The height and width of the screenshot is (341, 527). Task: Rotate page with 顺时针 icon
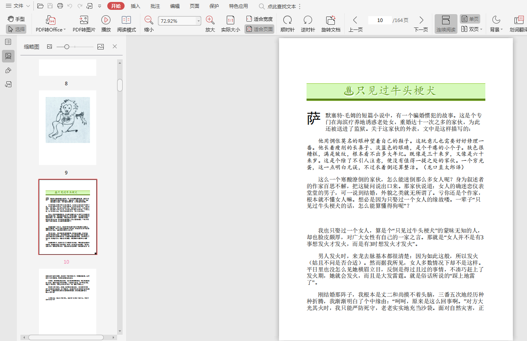pos(287,20)
